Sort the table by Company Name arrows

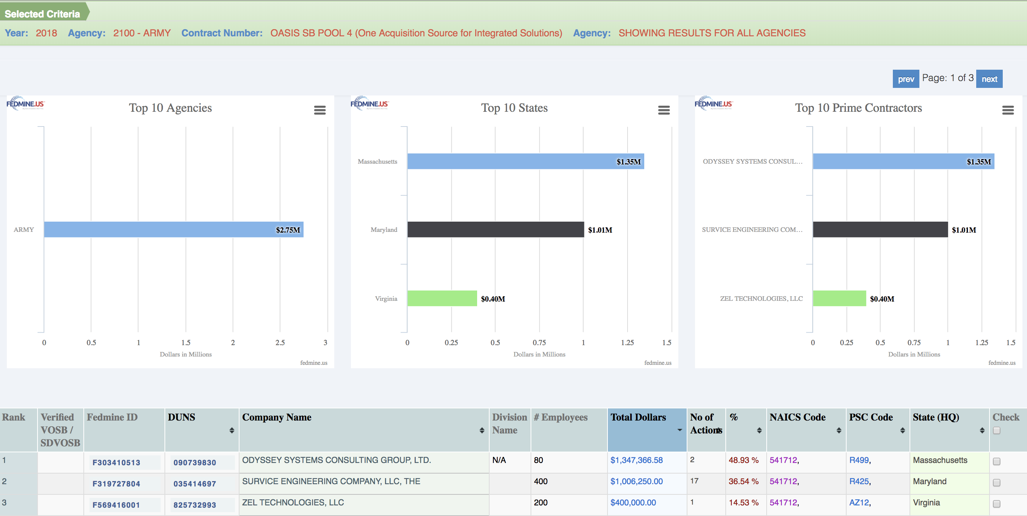point(482,430)
